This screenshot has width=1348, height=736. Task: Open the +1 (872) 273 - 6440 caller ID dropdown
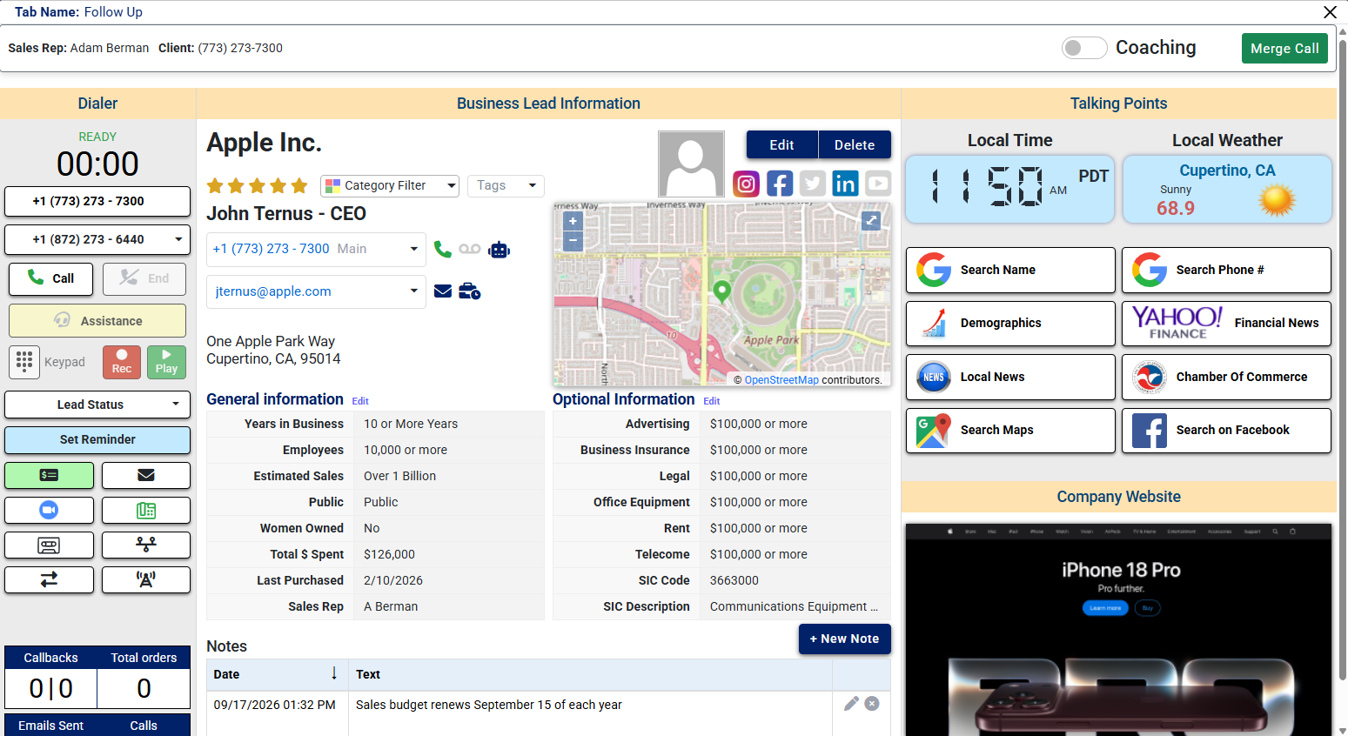click(x=97, y=239)
